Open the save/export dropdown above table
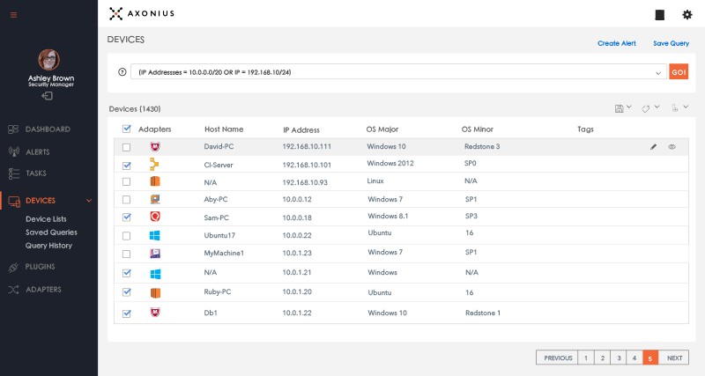The image size is (705, 376). tap(622, 108)
